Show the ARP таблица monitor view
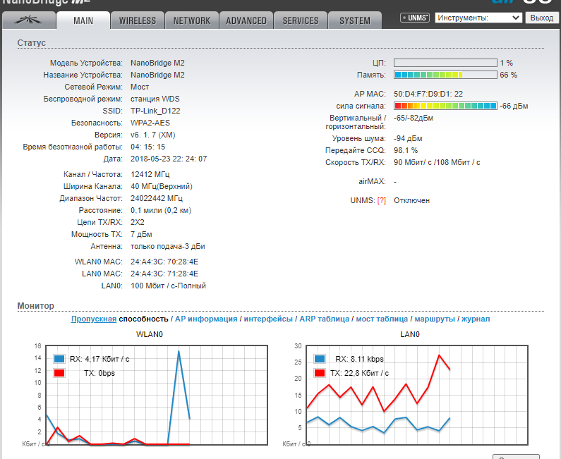The width and height of the screenshot is (561, 459). (x=324, y=319)
